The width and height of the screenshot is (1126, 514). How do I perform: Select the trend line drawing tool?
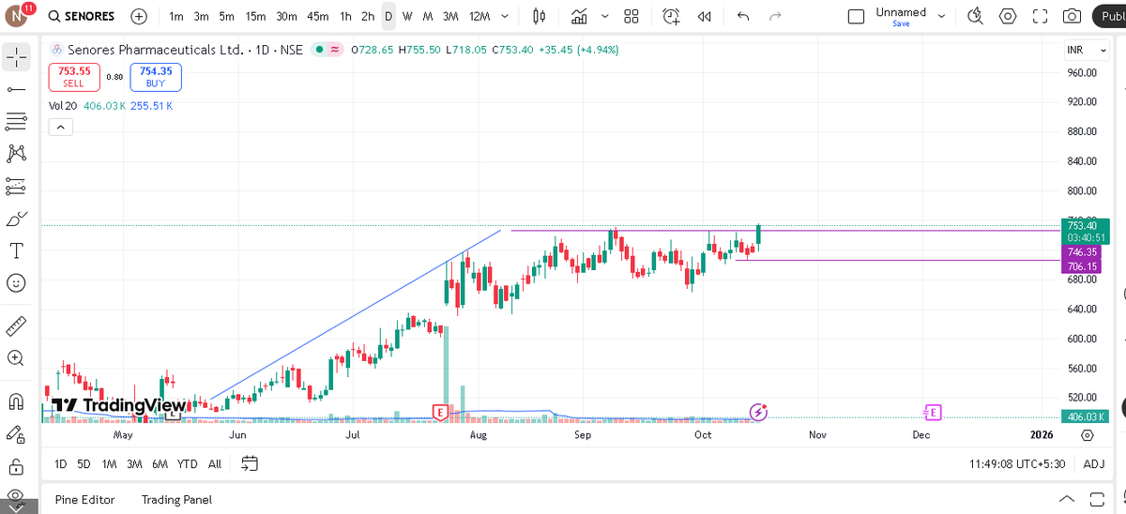(x=15, y=89)
